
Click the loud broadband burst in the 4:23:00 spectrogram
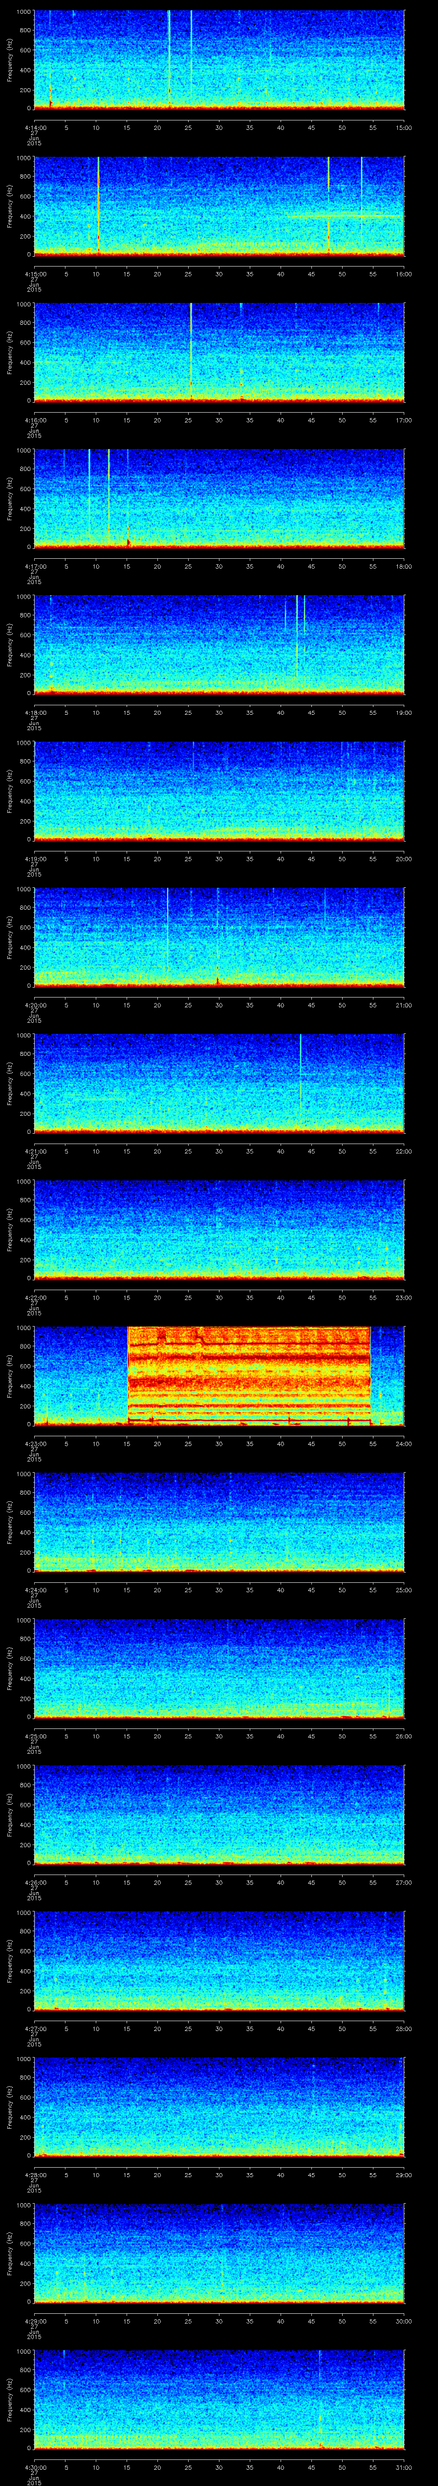pyautogui.click(x=249, y=1375)
